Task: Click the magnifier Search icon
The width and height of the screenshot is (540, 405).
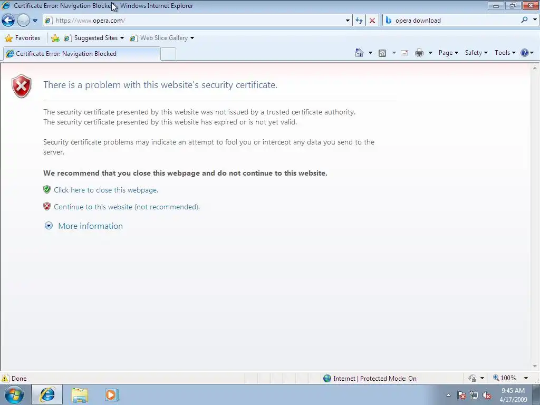Action: [x=524, y=20]
